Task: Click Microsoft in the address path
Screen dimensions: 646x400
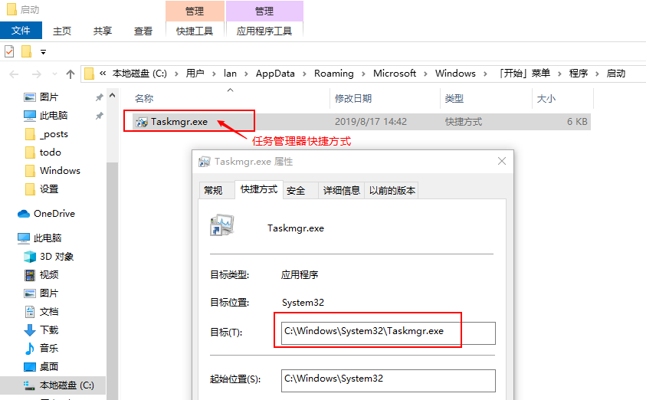Action: click(395, 74)
